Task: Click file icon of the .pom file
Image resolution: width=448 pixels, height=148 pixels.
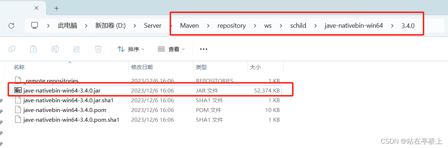Action: tap(18, 110)
